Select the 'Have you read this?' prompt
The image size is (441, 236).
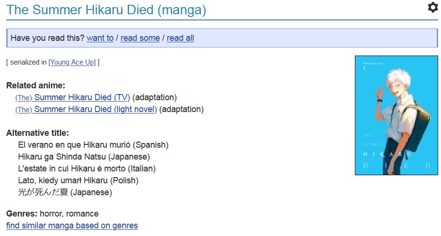pyautogui.click(x=48, y=38)
